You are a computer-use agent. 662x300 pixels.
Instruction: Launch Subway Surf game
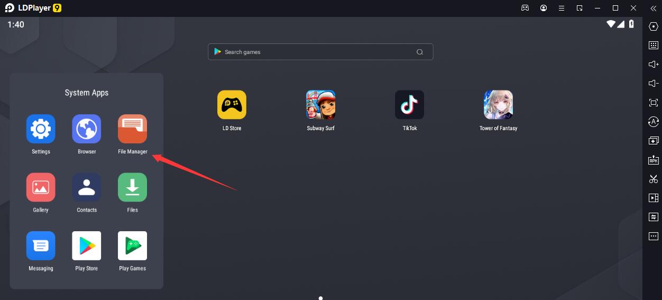click(320, 105)
